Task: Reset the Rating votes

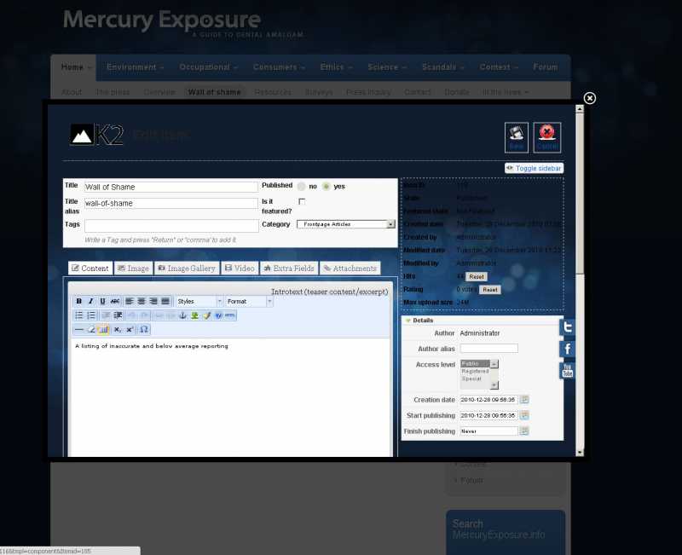Action: click(489, 290)
